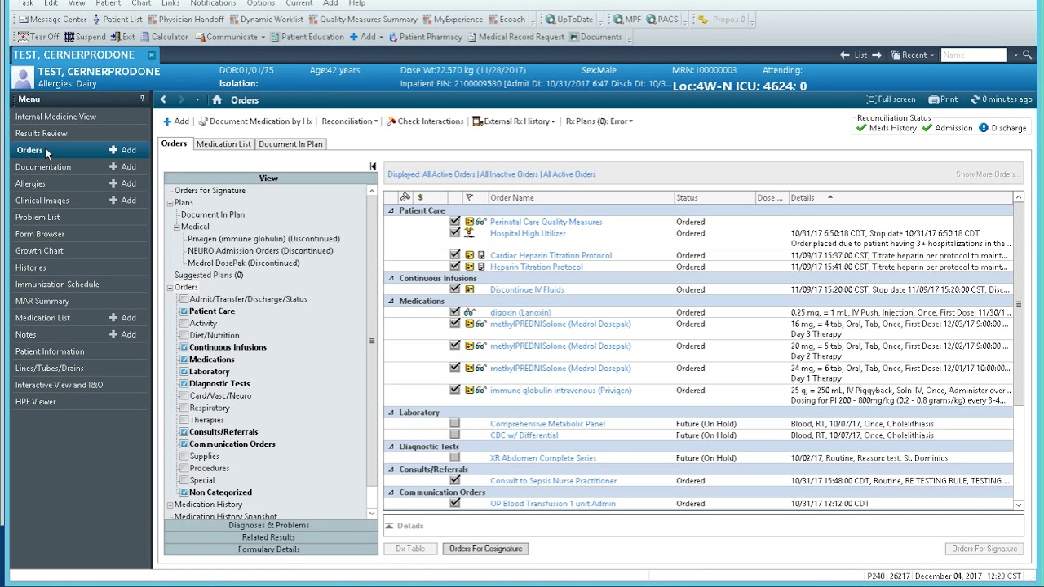Open Medical Record Request
The width and height of the screenshot is (1044, 587).
[x=515, y=37]
